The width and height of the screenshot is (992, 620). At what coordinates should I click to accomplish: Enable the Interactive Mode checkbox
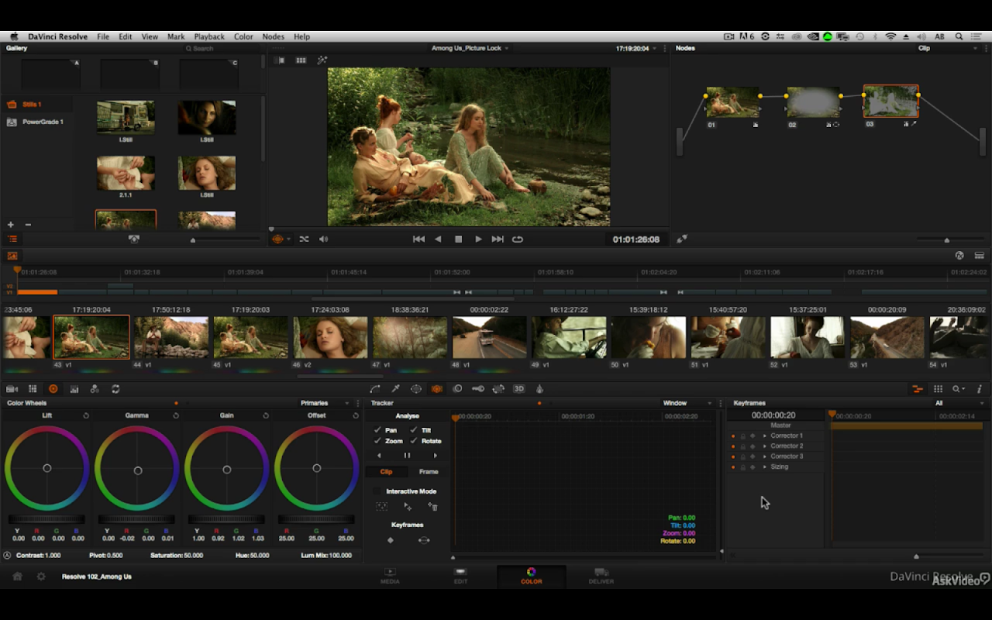377,491
